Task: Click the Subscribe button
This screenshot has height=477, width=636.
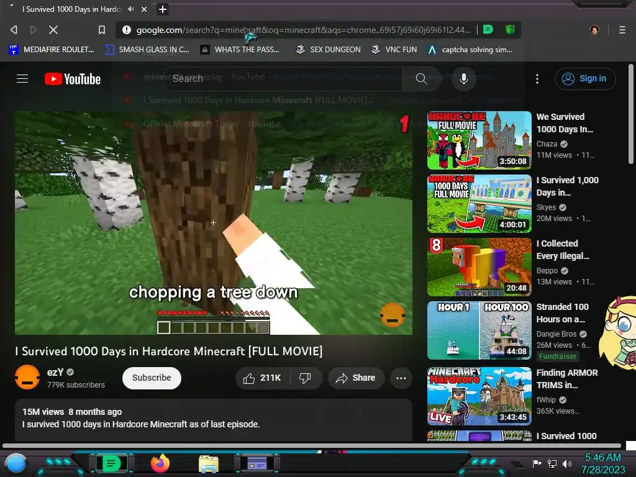Action: tap(152, 378)
